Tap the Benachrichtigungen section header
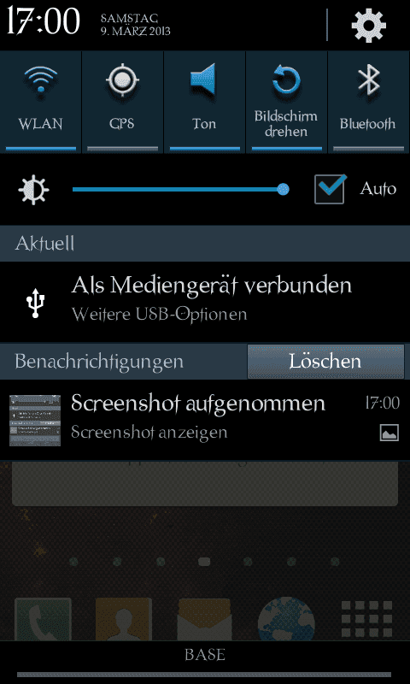The height and width of the screenshot is (684, 410). click(x=99, y=362)
